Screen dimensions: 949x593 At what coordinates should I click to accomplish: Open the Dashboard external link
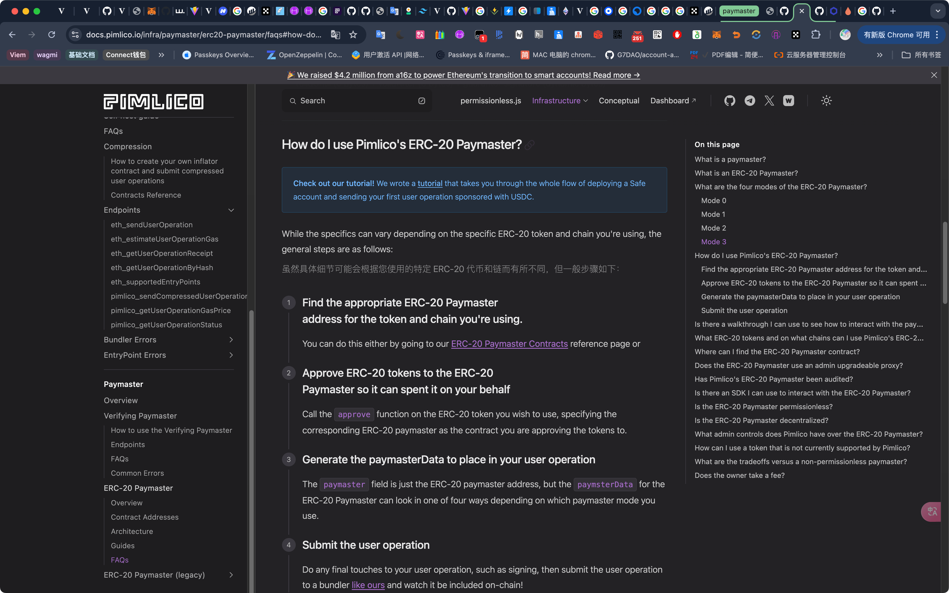(x=673, y=101)
